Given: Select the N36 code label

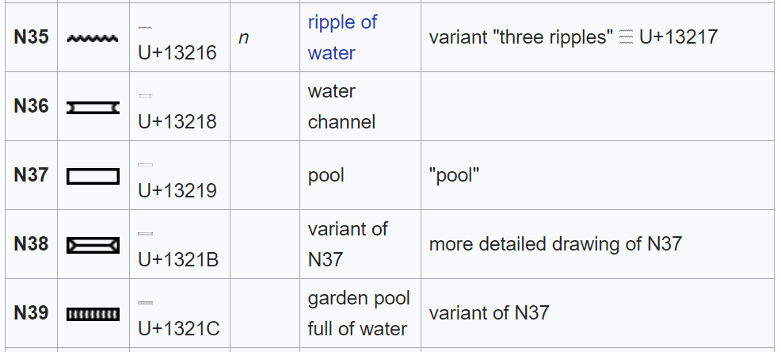Looking at the screenshot, I should click(31, 106).
